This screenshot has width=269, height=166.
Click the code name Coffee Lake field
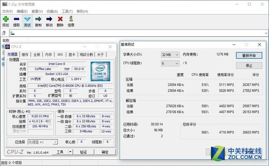[x=43, y=69]
